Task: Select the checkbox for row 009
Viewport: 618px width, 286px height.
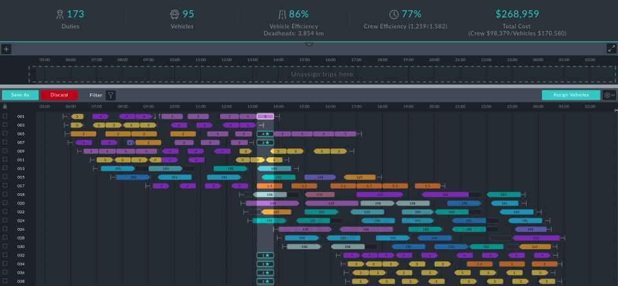Action: click(5, 151)
